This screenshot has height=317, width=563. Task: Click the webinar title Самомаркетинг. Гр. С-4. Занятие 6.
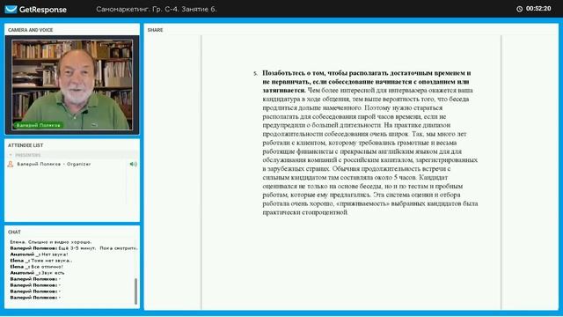pyautogui.click(x=157, y=9)
